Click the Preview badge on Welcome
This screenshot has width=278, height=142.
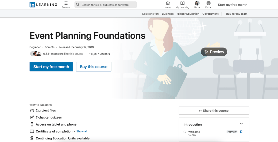232,132
